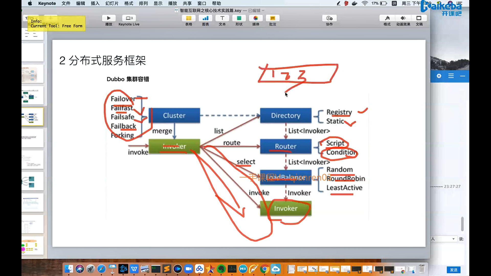Add a comment with the 批注 icon

[x=273, y=18]
